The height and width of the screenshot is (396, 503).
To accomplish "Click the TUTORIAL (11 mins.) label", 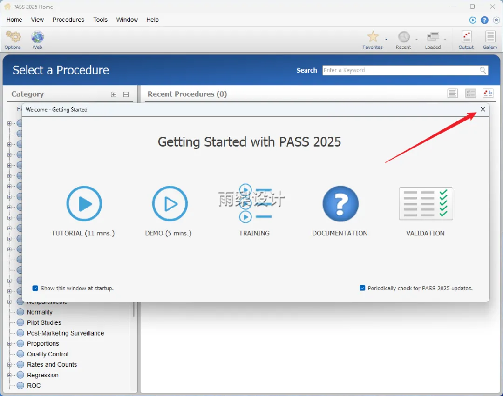I will pos(83,233).
